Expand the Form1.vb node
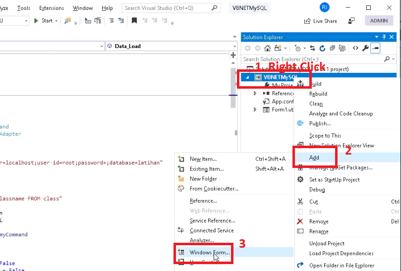 coord(255,109)
